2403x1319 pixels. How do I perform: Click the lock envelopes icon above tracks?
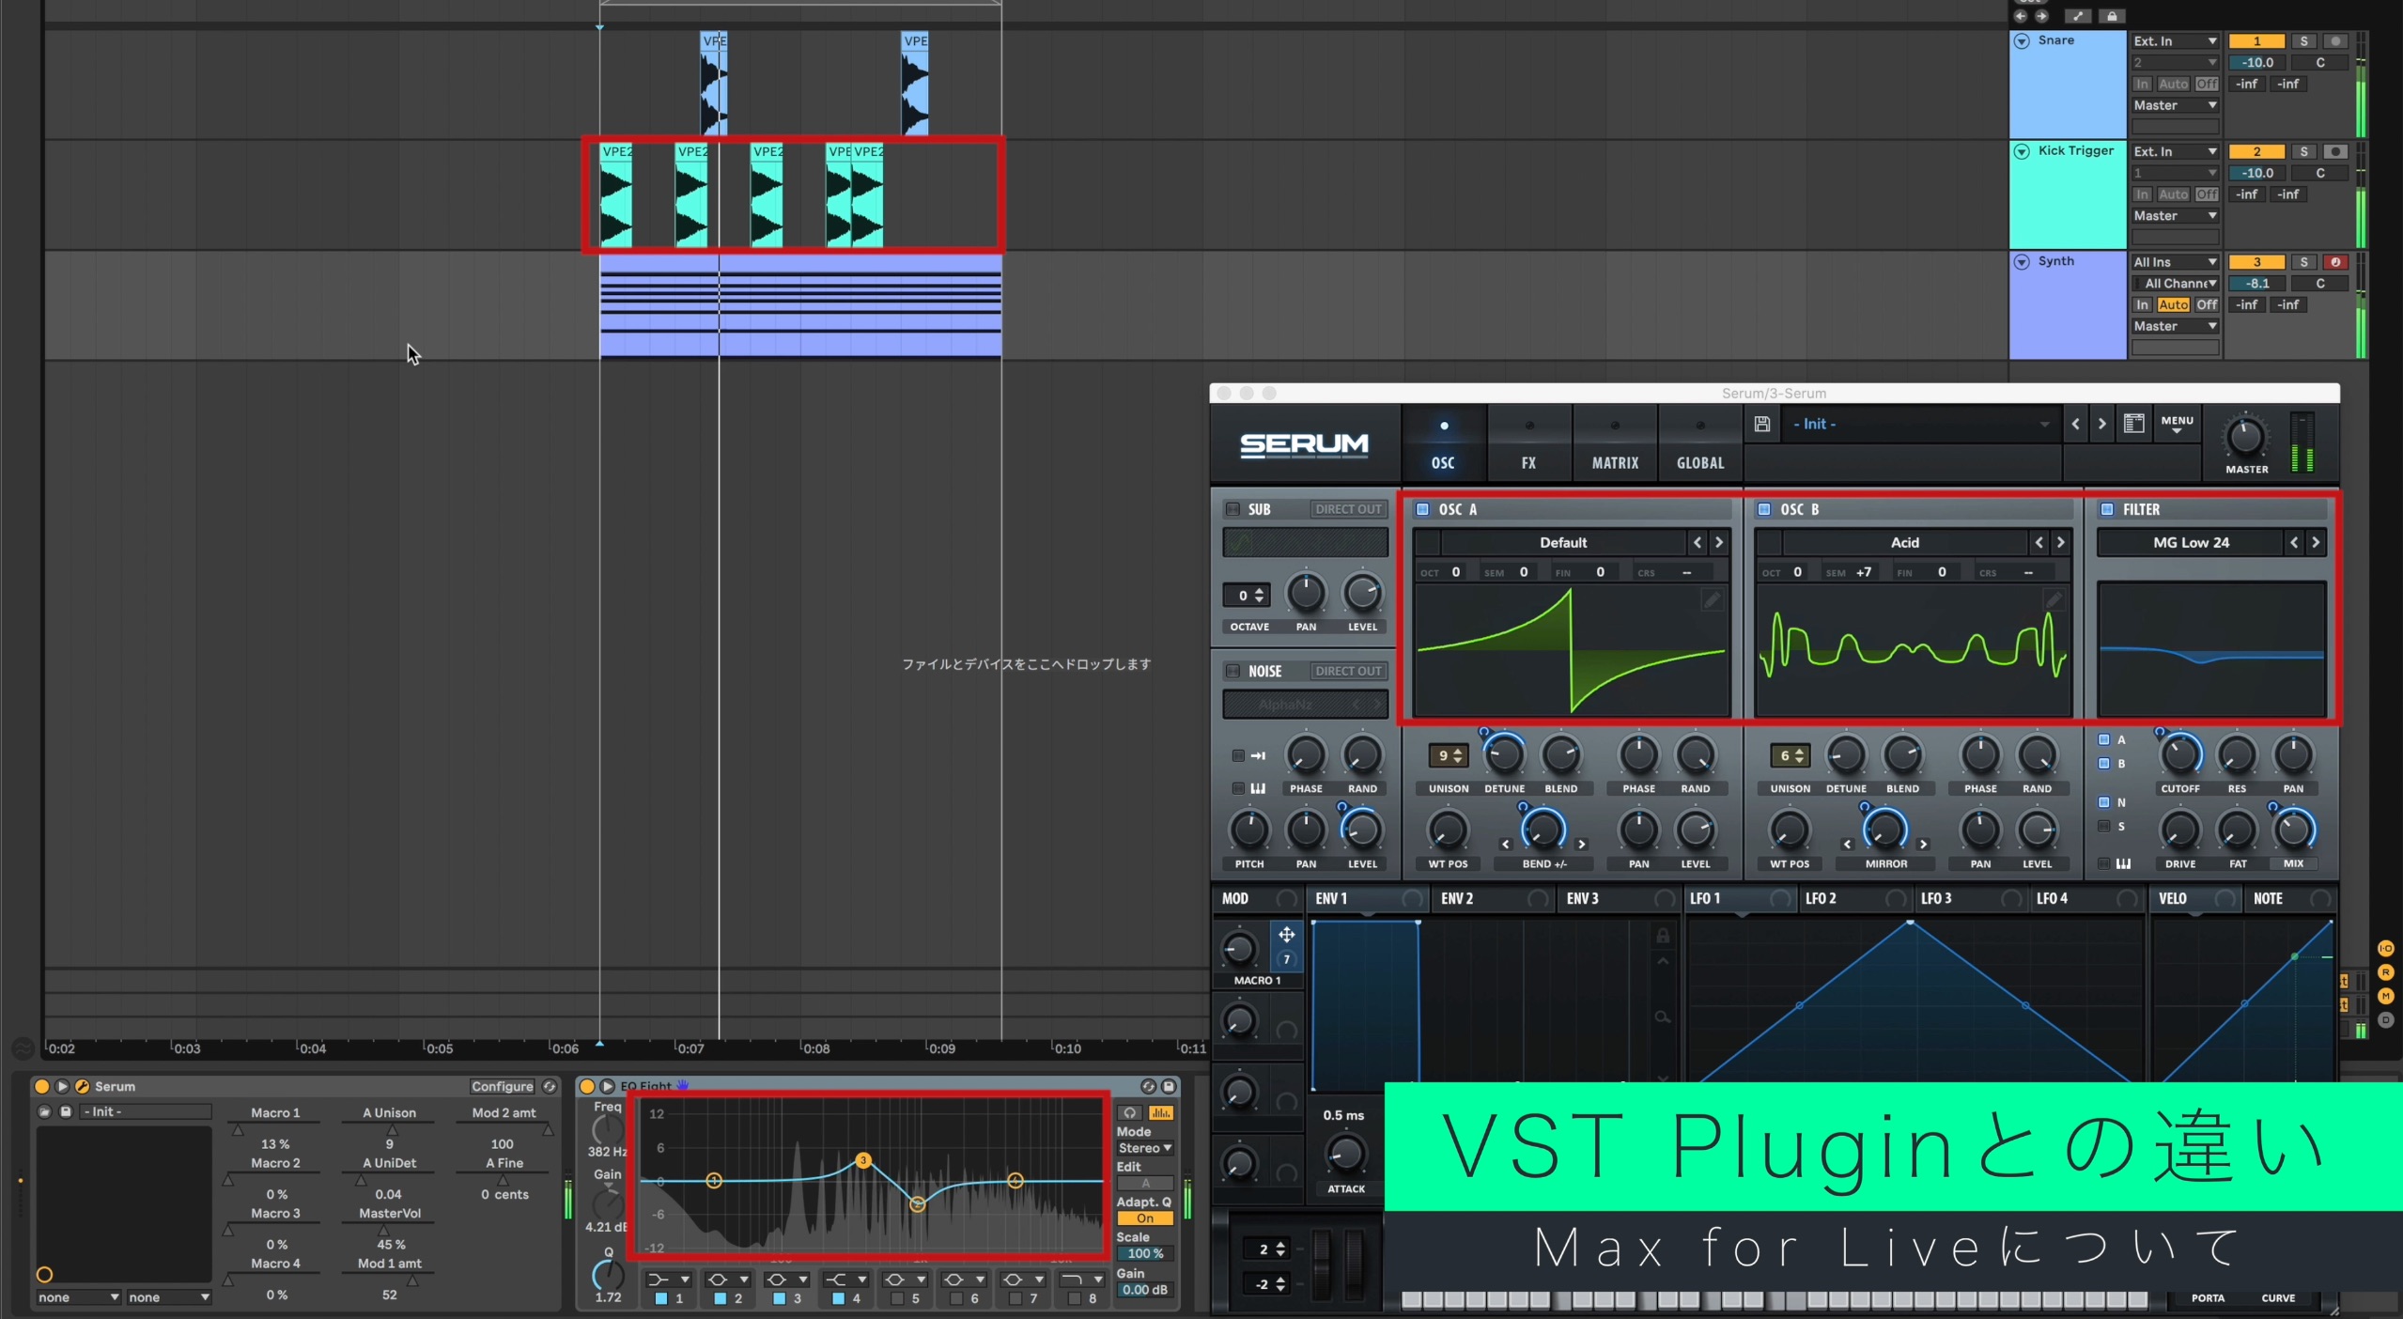point(2112,16)
